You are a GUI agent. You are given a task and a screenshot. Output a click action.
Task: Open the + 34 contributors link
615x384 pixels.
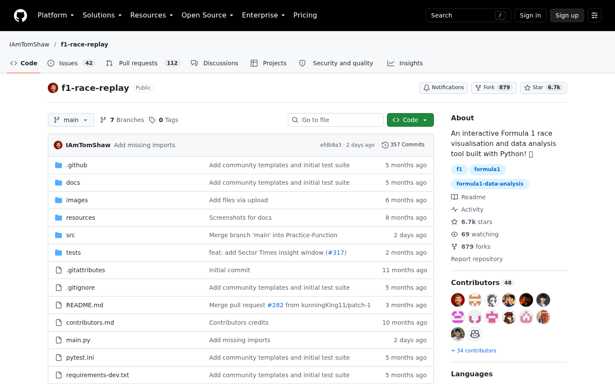coord(474,351)
